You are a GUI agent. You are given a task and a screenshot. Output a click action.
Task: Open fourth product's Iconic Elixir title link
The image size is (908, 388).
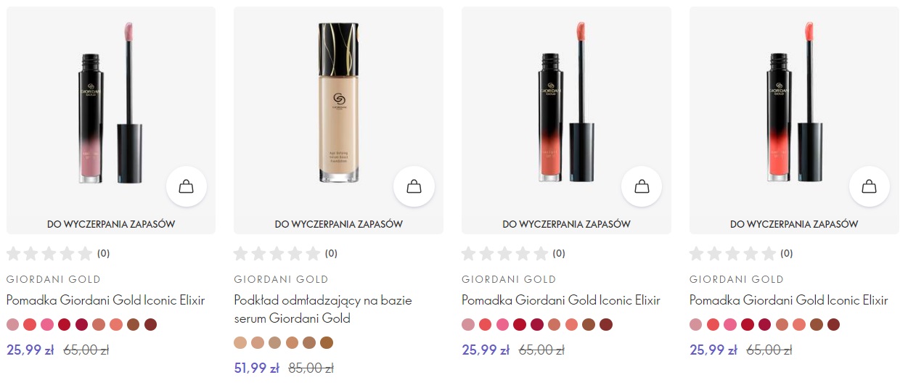tap(789, 300)
